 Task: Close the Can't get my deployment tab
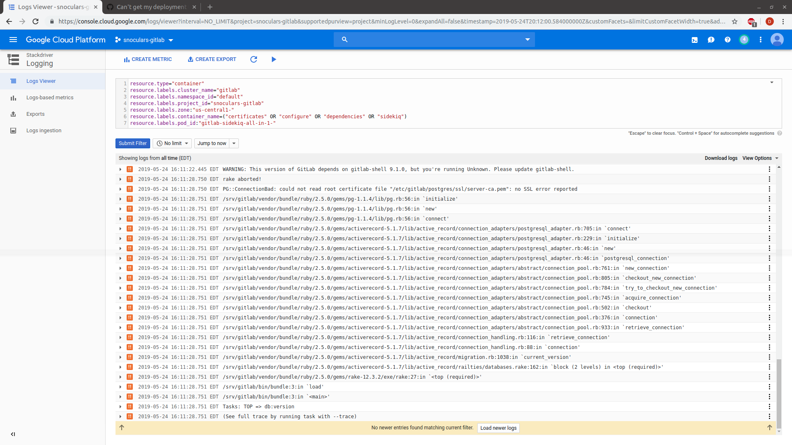194,7
